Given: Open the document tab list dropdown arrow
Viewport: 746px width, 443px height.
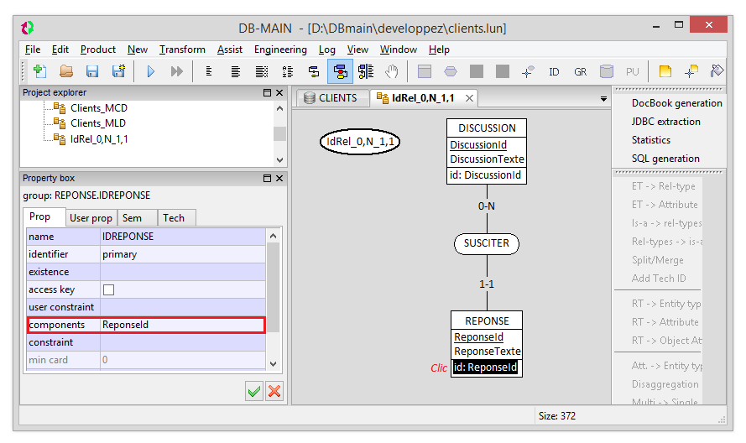Looking at the screenshot, I should [x=603, y=99].
